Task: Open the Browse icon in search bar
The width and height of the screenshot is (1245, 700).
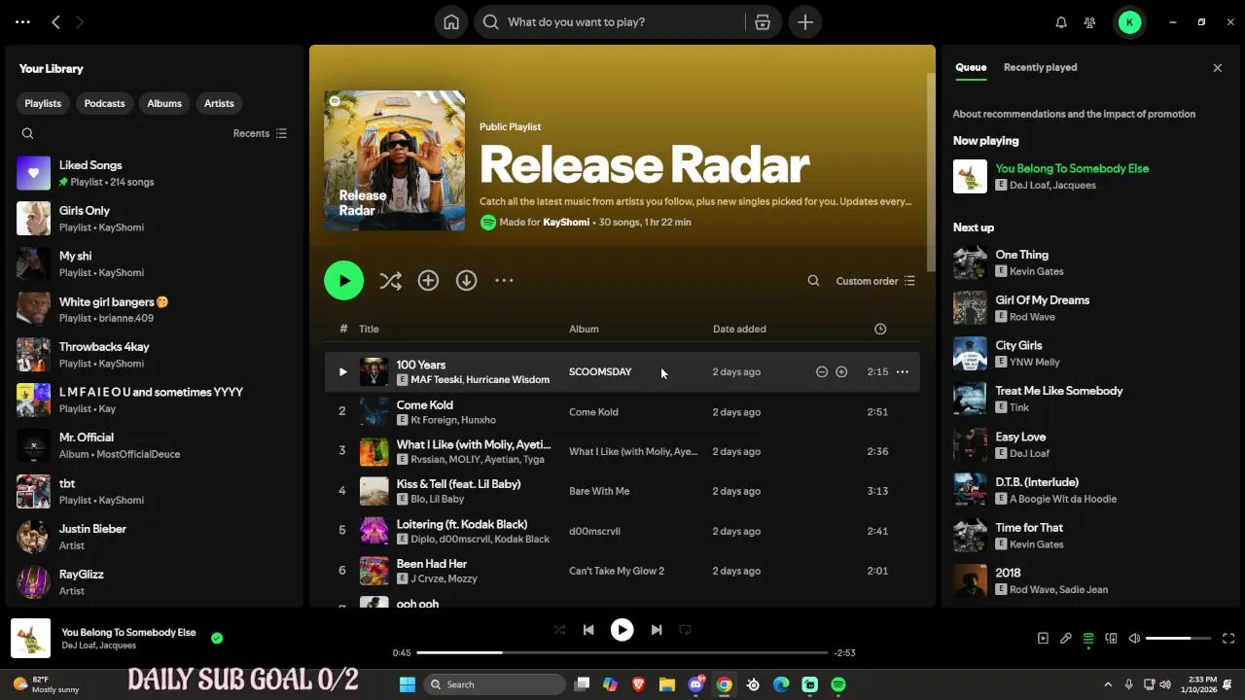Action: 763,22
